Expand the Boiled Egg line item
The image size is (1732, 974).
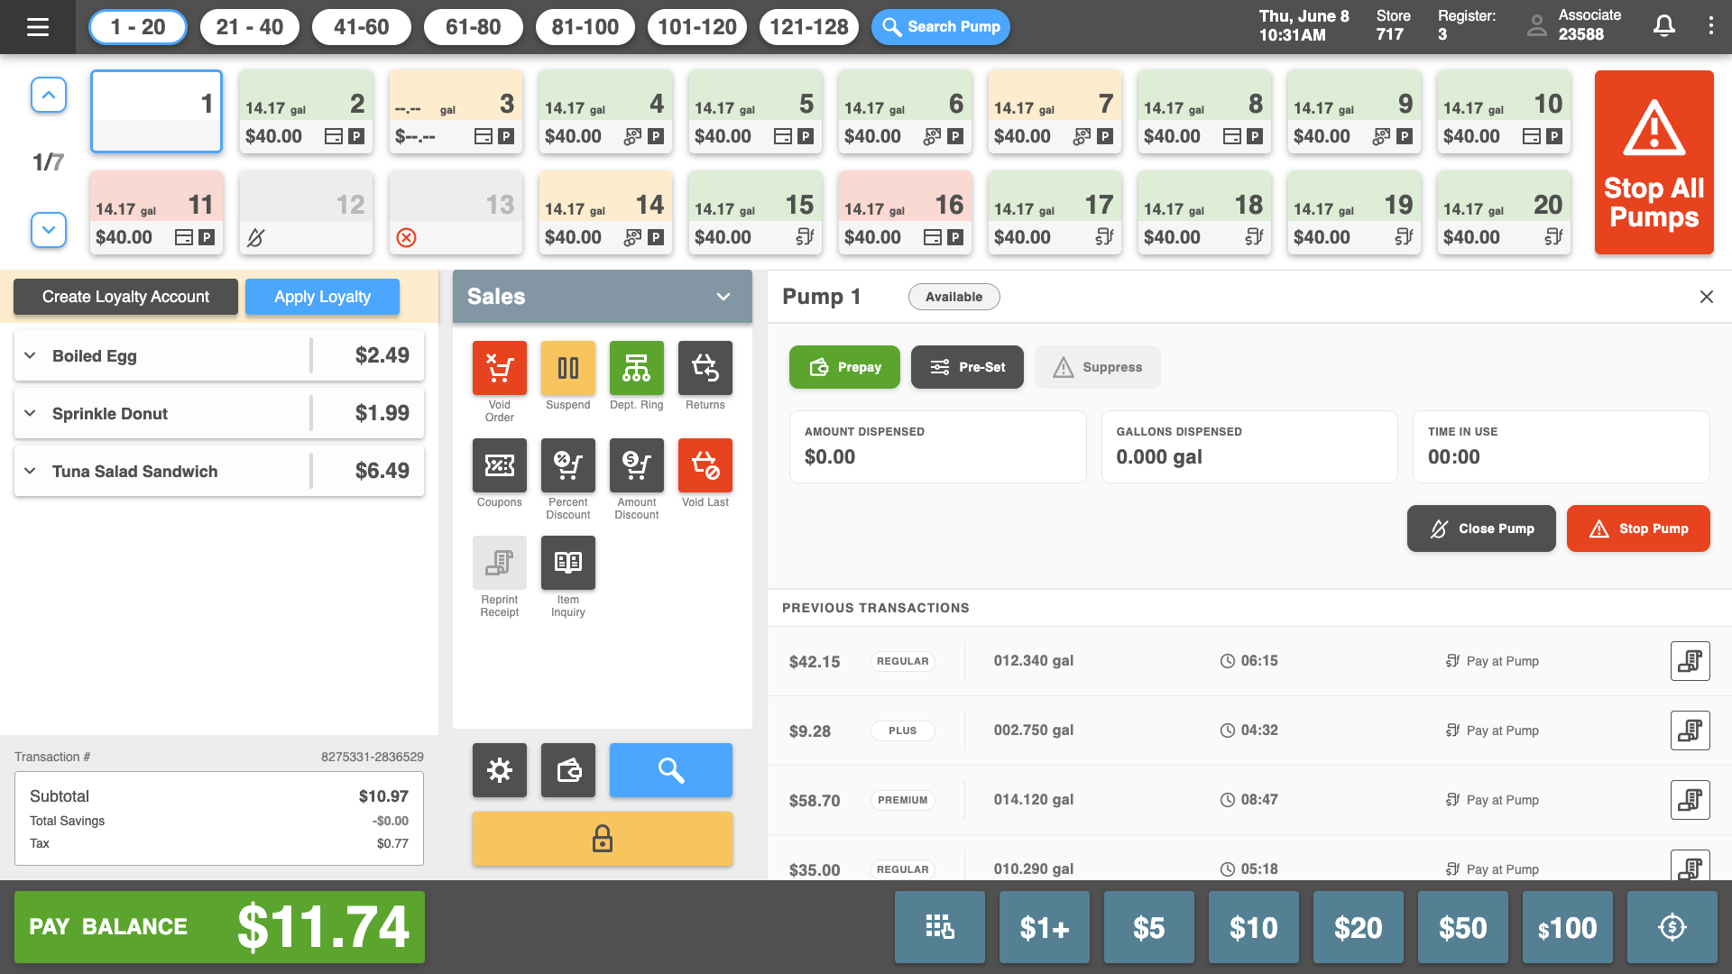[x=31, y=355]
